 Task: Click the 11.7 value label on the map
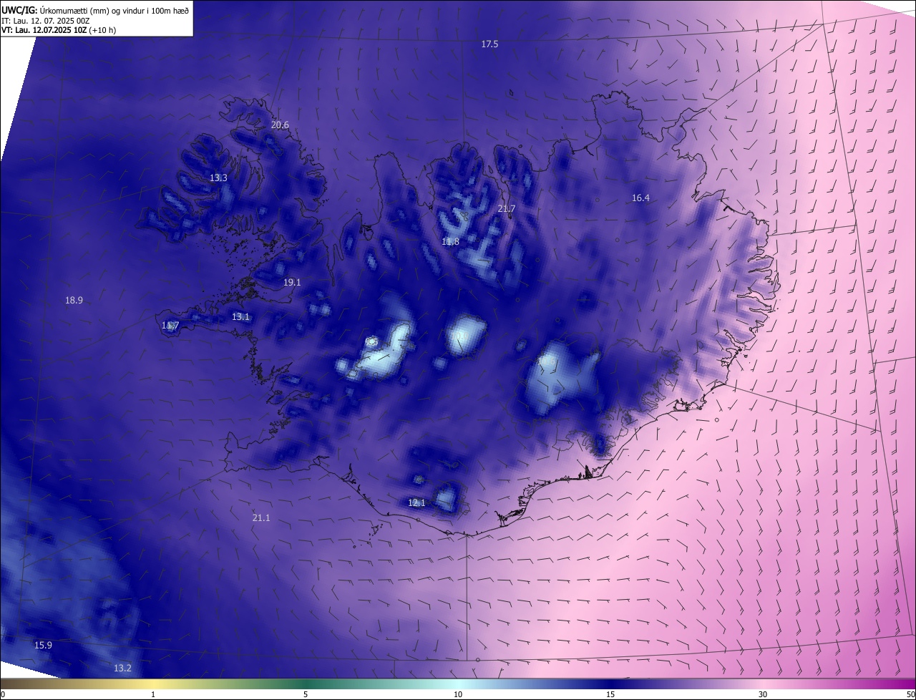point(170,326)
